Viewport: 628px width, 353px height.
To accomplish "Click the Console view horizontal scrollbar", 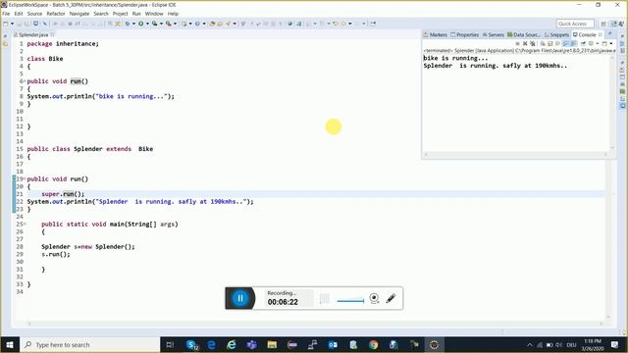I will coord(517,154).
